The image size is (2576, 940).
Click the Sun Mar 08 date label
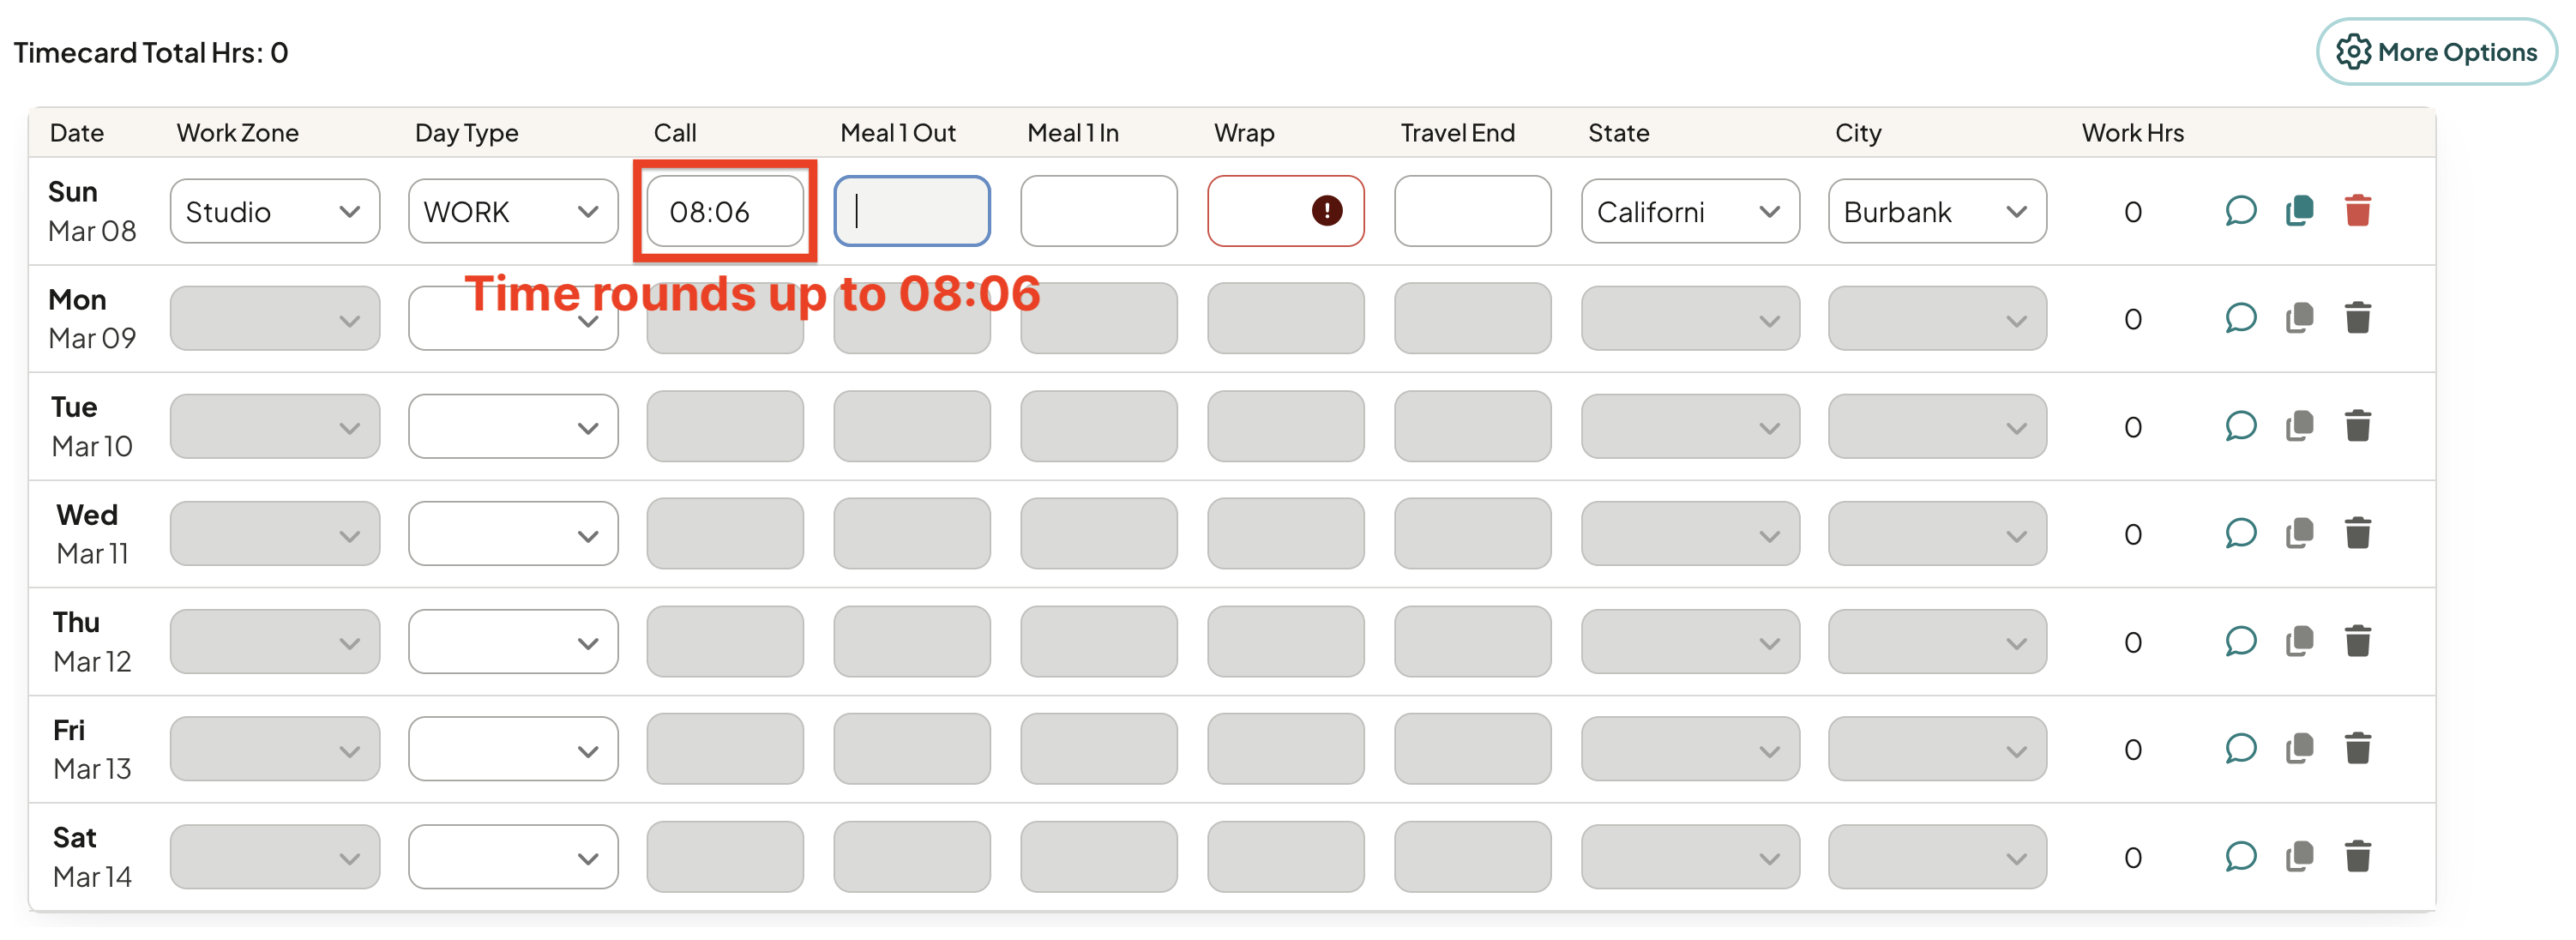coord(92,211)
